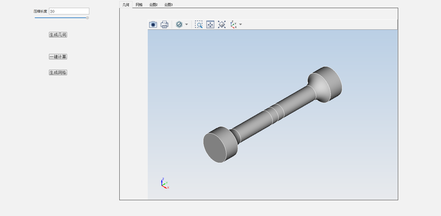The width and height of the screenshot is (441, 216).
Task: Click the 压缩长度 label text
Action: (40, 11)
